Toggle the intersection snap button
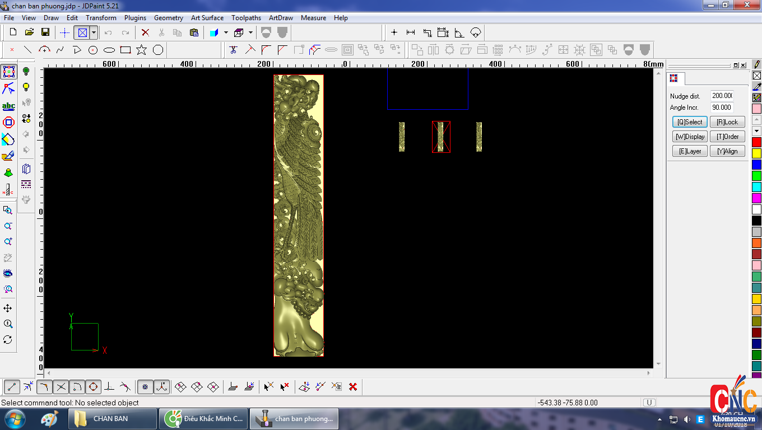 coord(61,386)
